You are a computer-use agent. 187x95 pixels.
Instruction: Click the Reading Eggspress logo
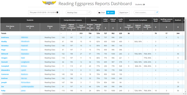point(49,3)
